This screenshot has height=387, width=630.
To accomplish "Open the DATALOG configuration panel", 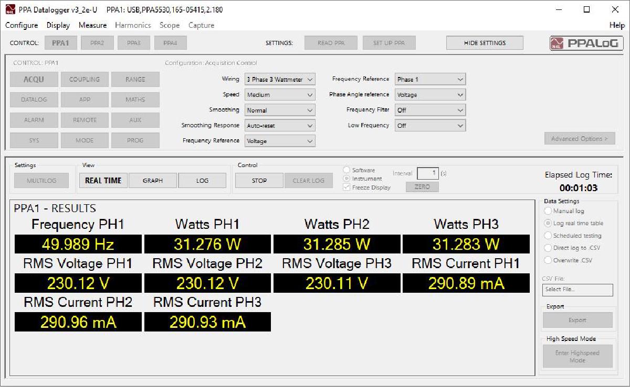I will 33,99.
